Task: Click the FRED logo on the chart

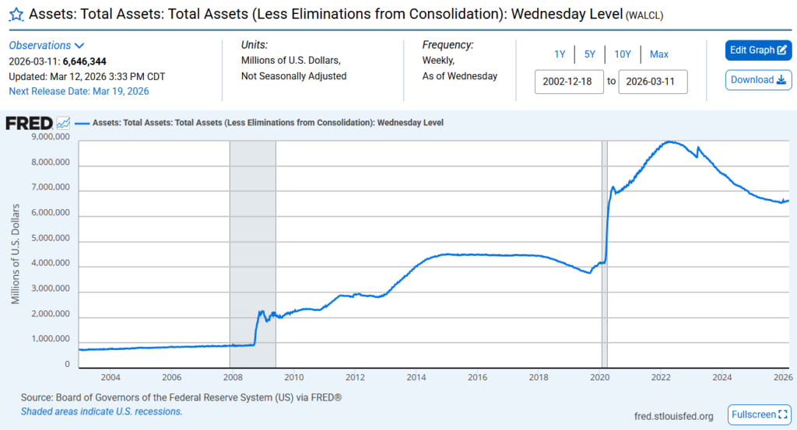Action: coord(29,123)
